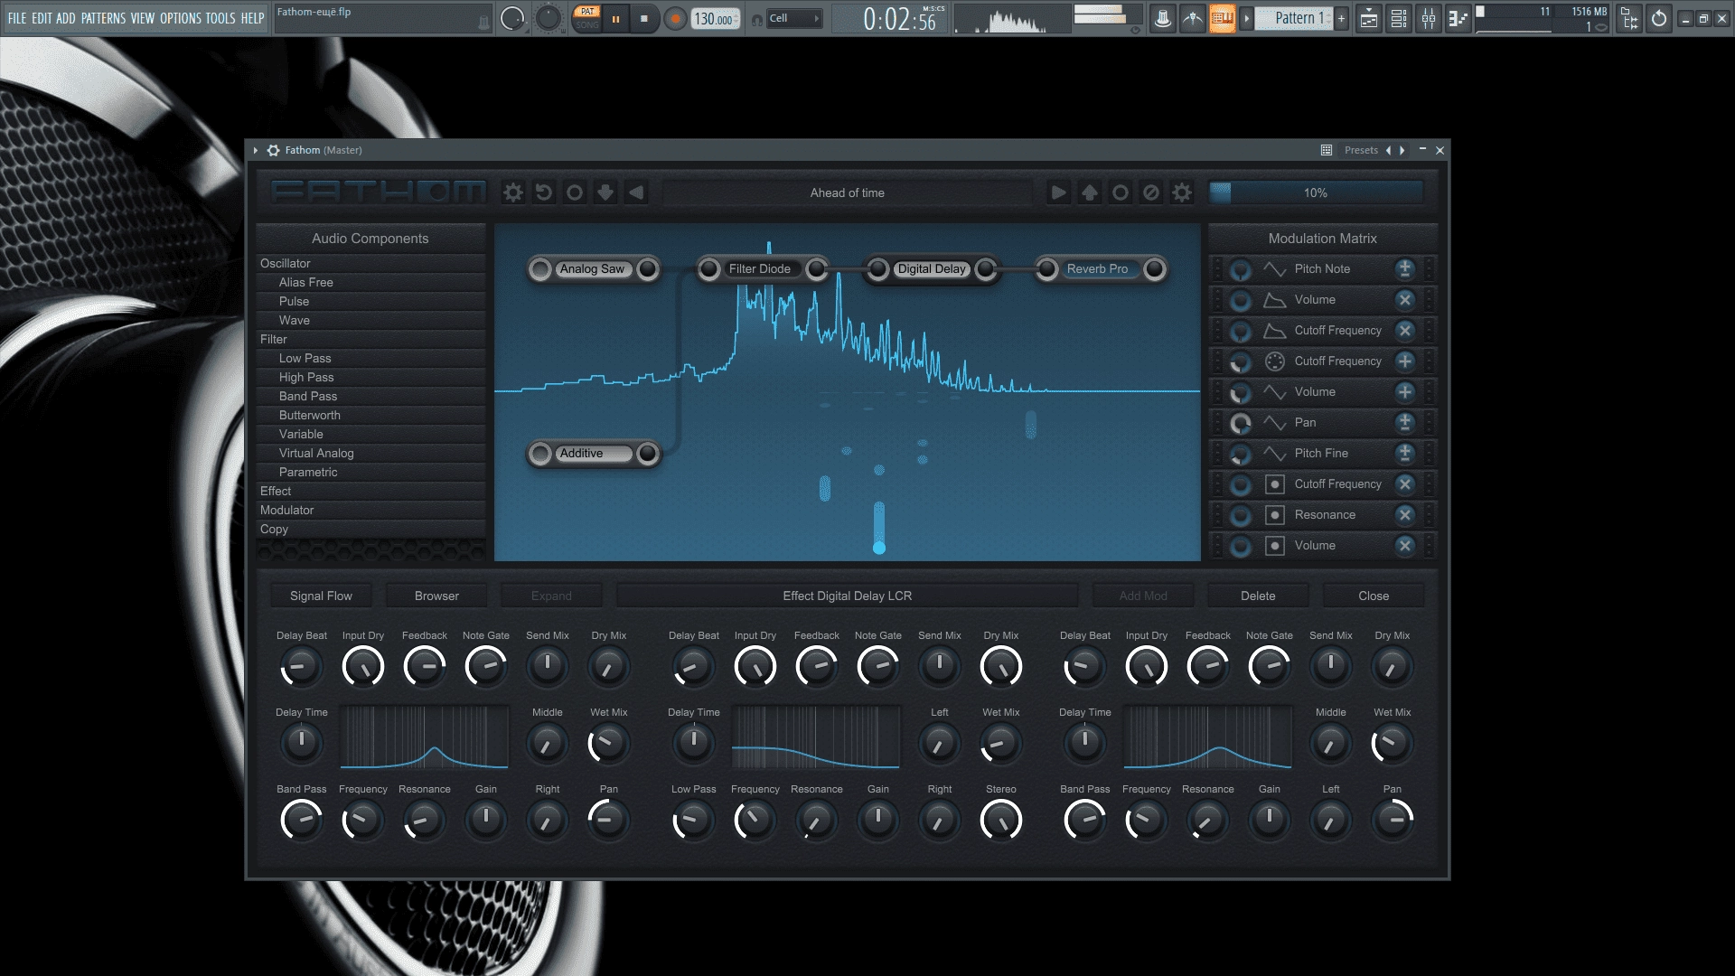Click the Delete button

(1258, 596)
